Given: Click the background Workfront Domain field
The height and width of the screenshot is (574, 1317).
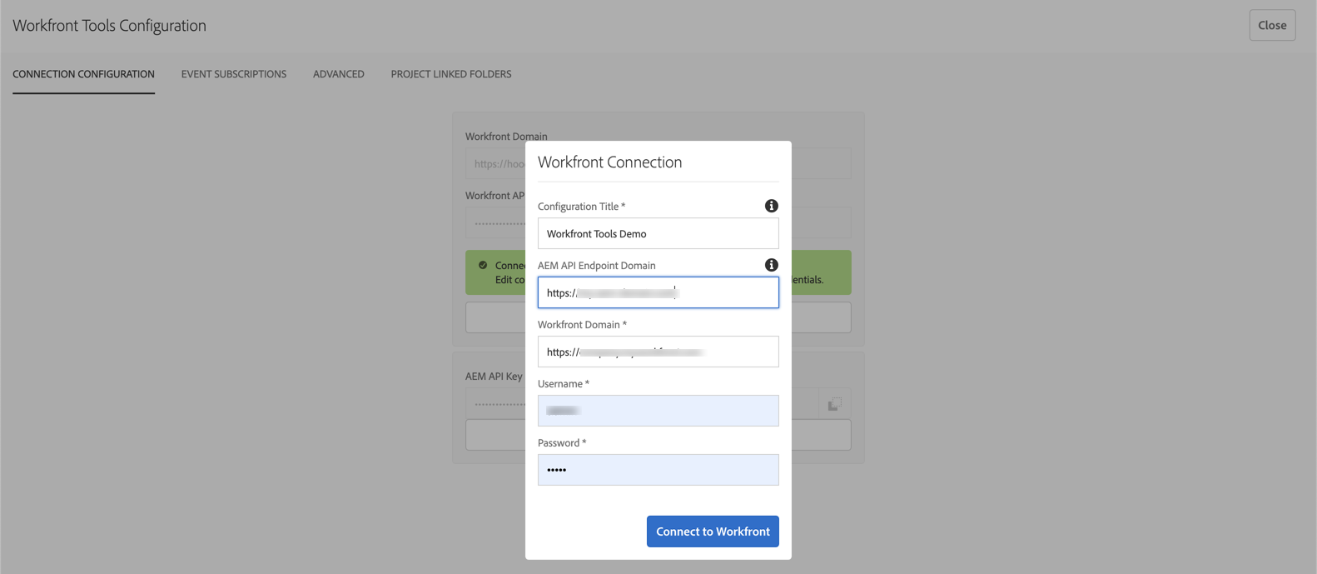Looking at the screenshot, I should tap(821, 163).
